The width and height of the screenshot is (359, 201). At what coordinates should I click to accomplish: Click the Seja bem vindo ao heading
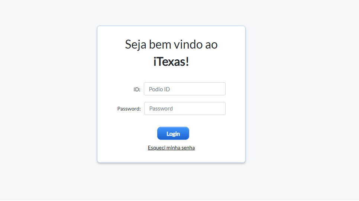(171, 44)
